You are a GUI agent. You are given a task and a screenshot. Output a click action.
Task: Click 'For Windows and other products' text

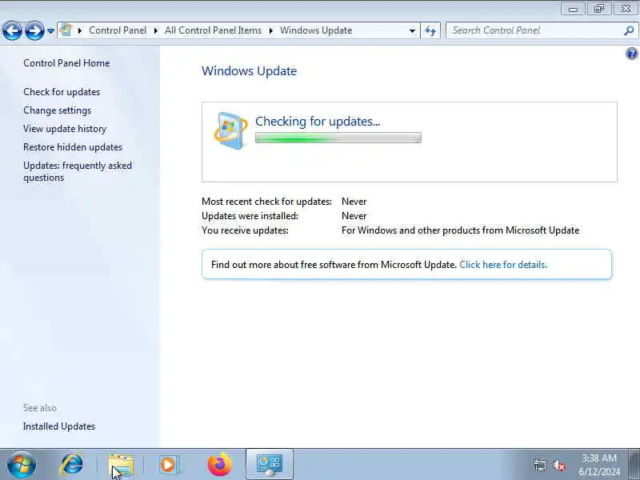point(461,230)
